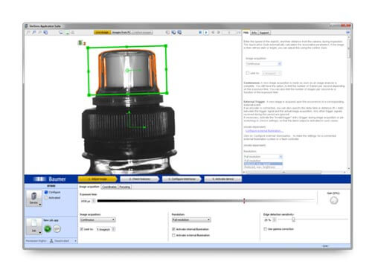Click the play button in top toolbar

(206, 33)
